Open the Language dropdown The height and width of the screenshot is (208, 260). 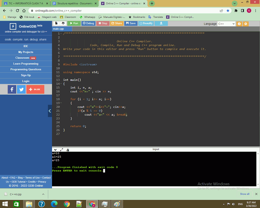226,24
